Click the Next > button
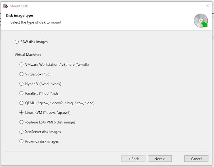The image size is (214, 167). pyautogui.click(x=160, y=159)
